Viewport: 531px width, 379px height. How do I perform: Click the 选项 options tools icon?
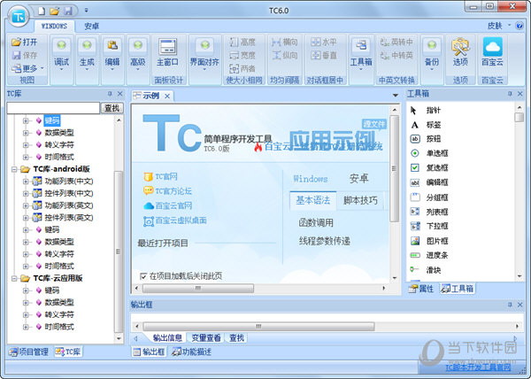tap(460, 52)
